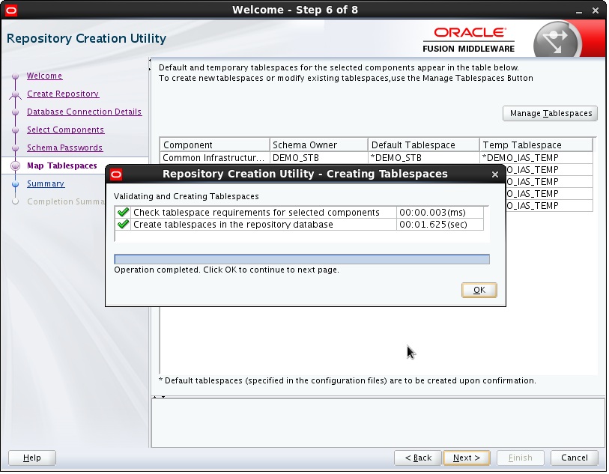The height and width of the screenshot is (474, 609).
Task: Navigate to Create Repository step
Action: click(63, 94)
